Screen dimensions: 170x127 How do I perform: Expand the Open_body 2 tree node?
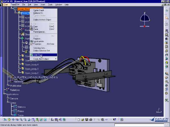point(19,72)
